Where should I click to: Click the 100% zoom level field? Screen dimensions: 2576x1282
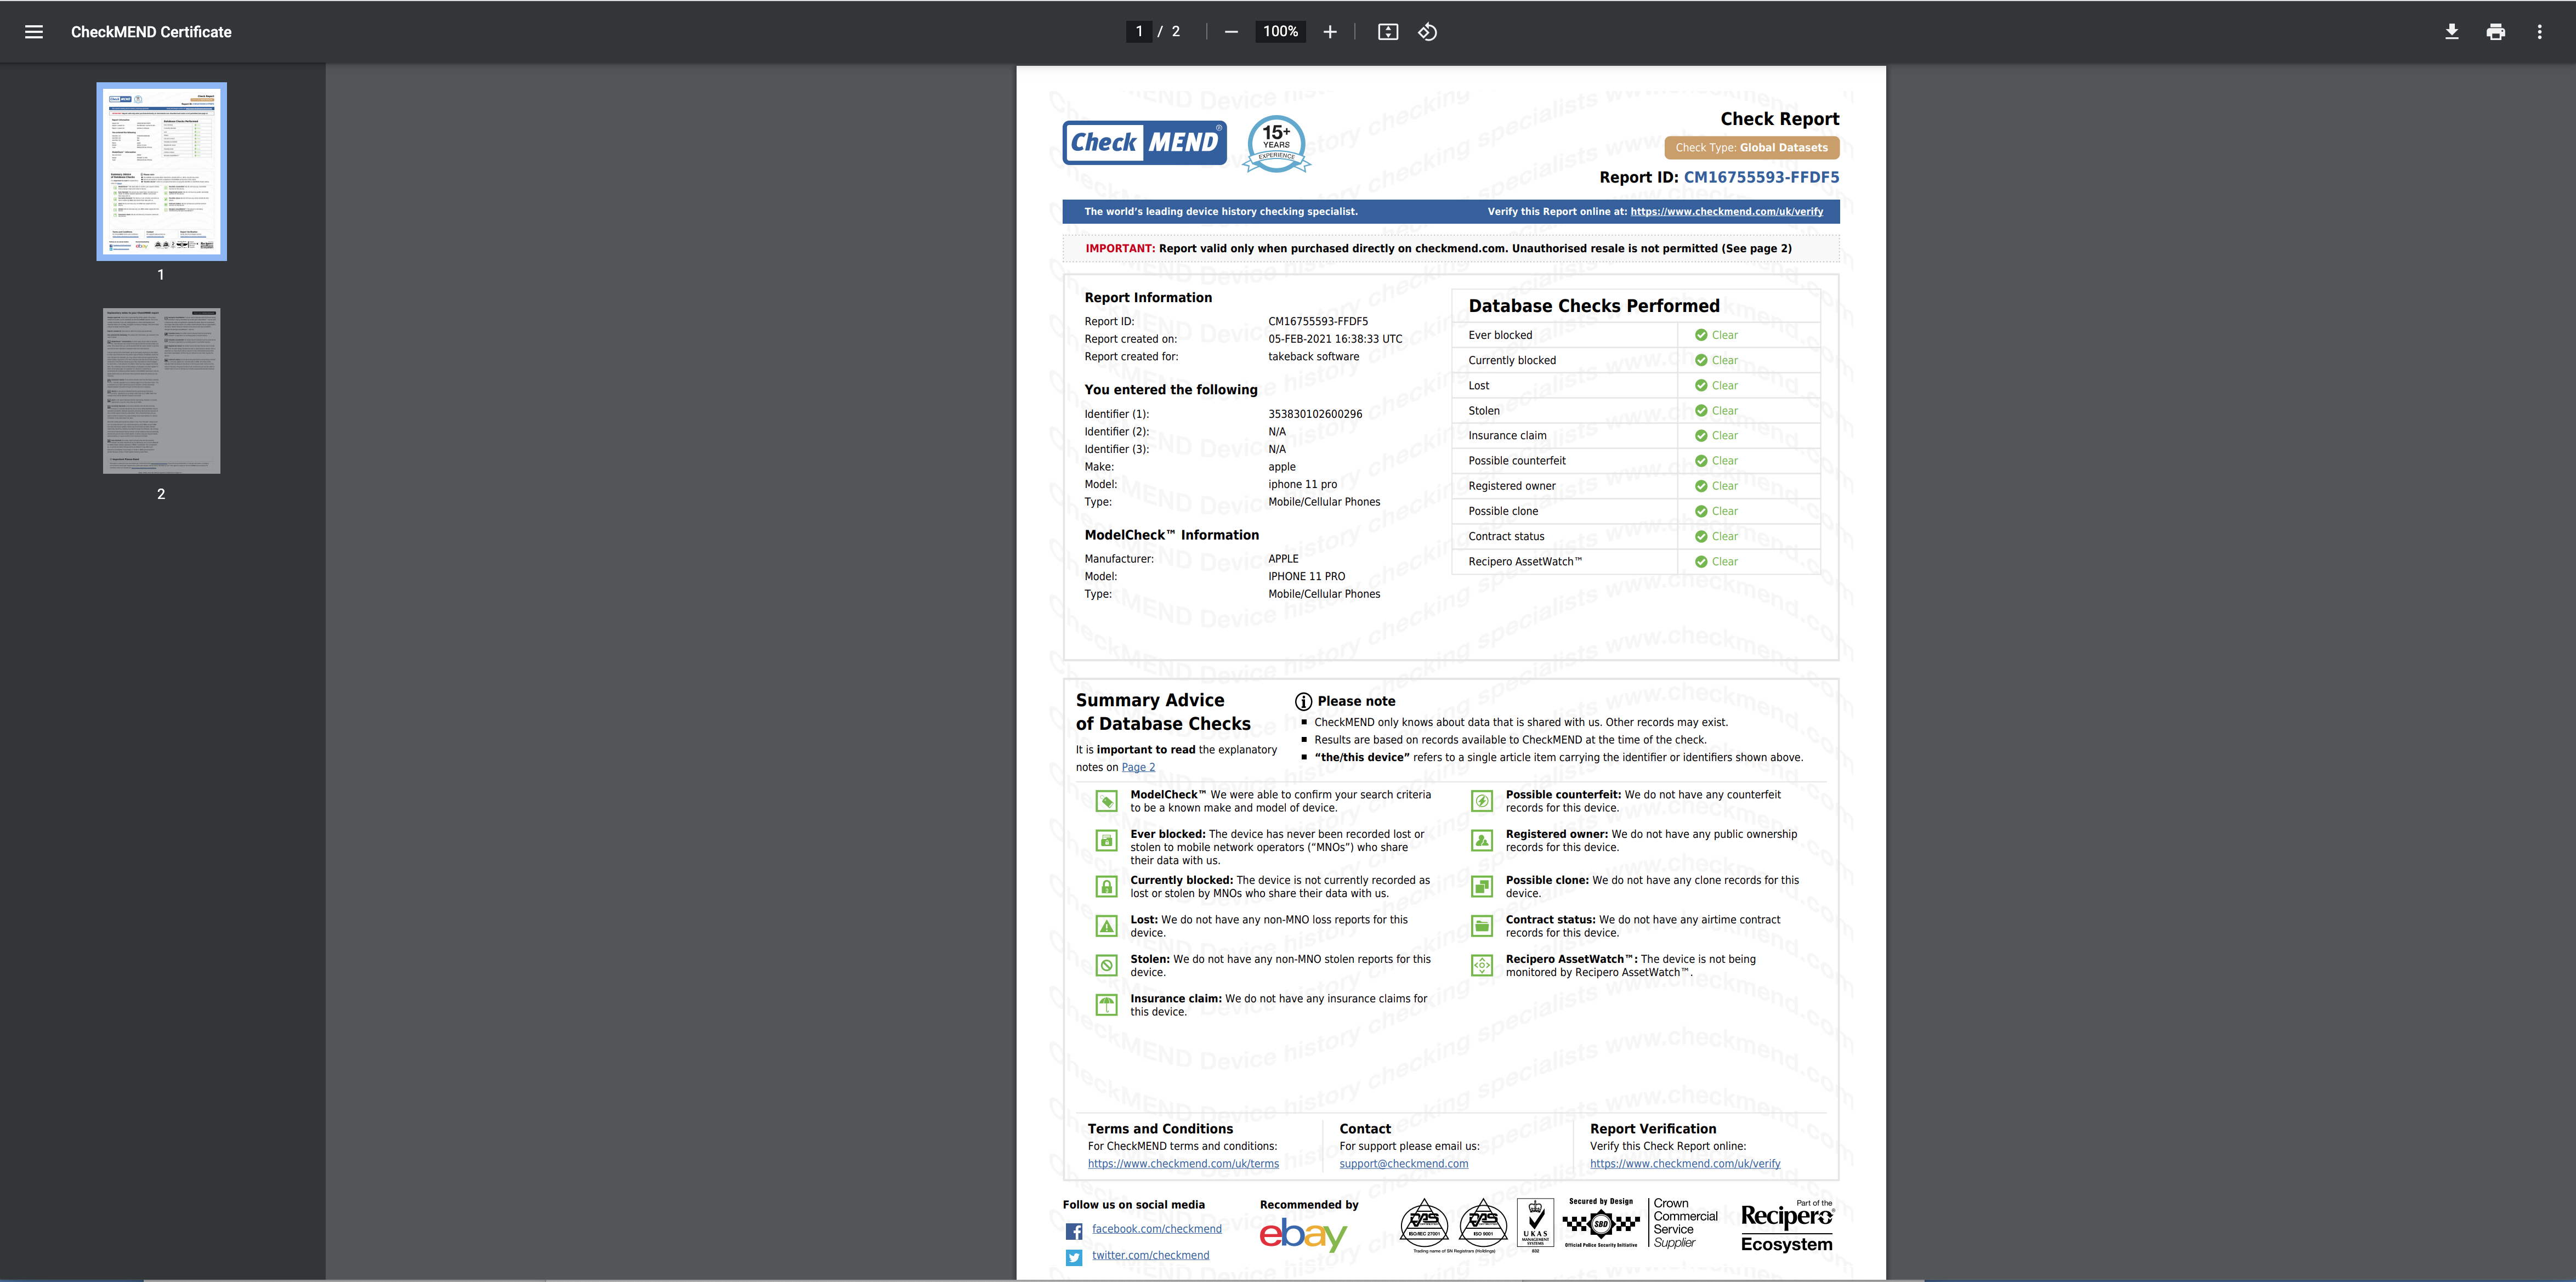tap(1280, 32)
